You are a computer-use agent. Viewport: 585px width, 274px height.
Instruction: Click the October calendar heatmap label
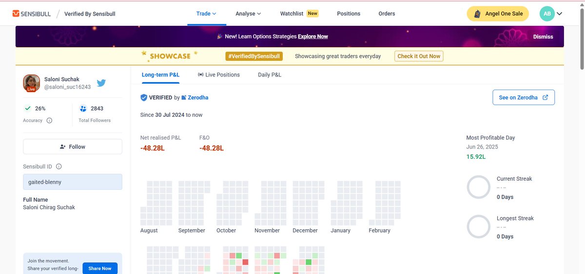pyautogui.click(x=226, y=231)
